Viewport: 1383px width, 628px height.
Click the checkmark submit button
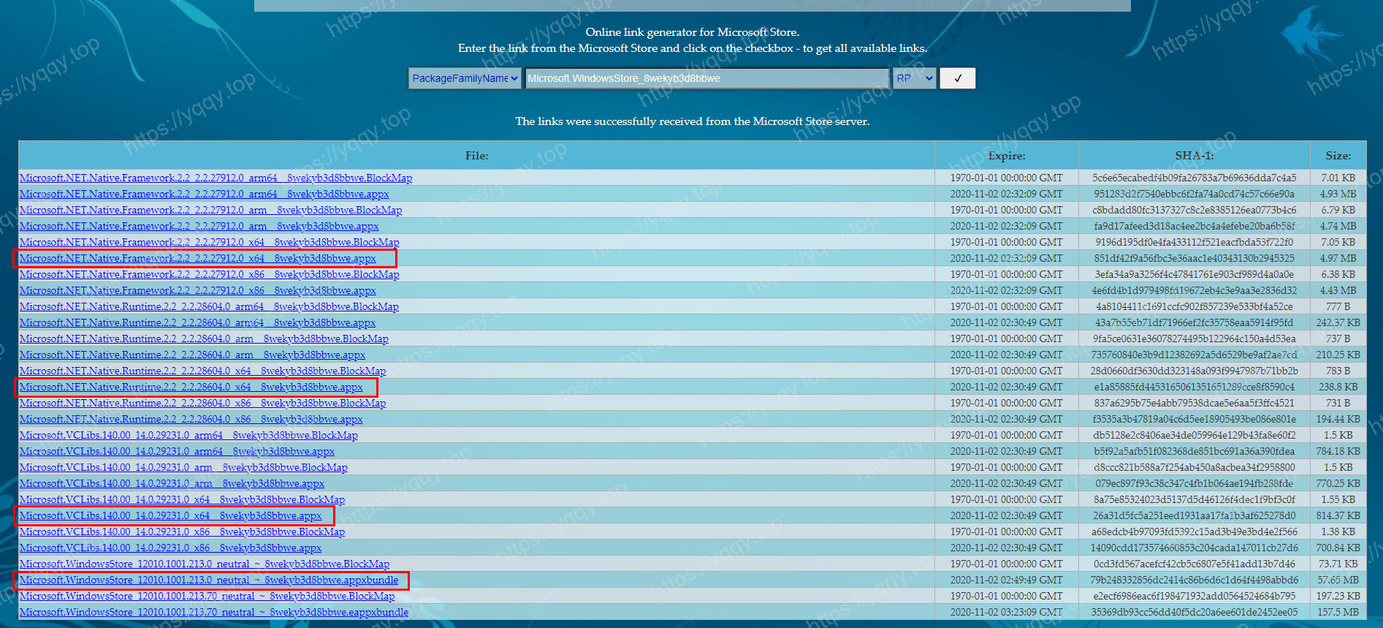(957, 78)
